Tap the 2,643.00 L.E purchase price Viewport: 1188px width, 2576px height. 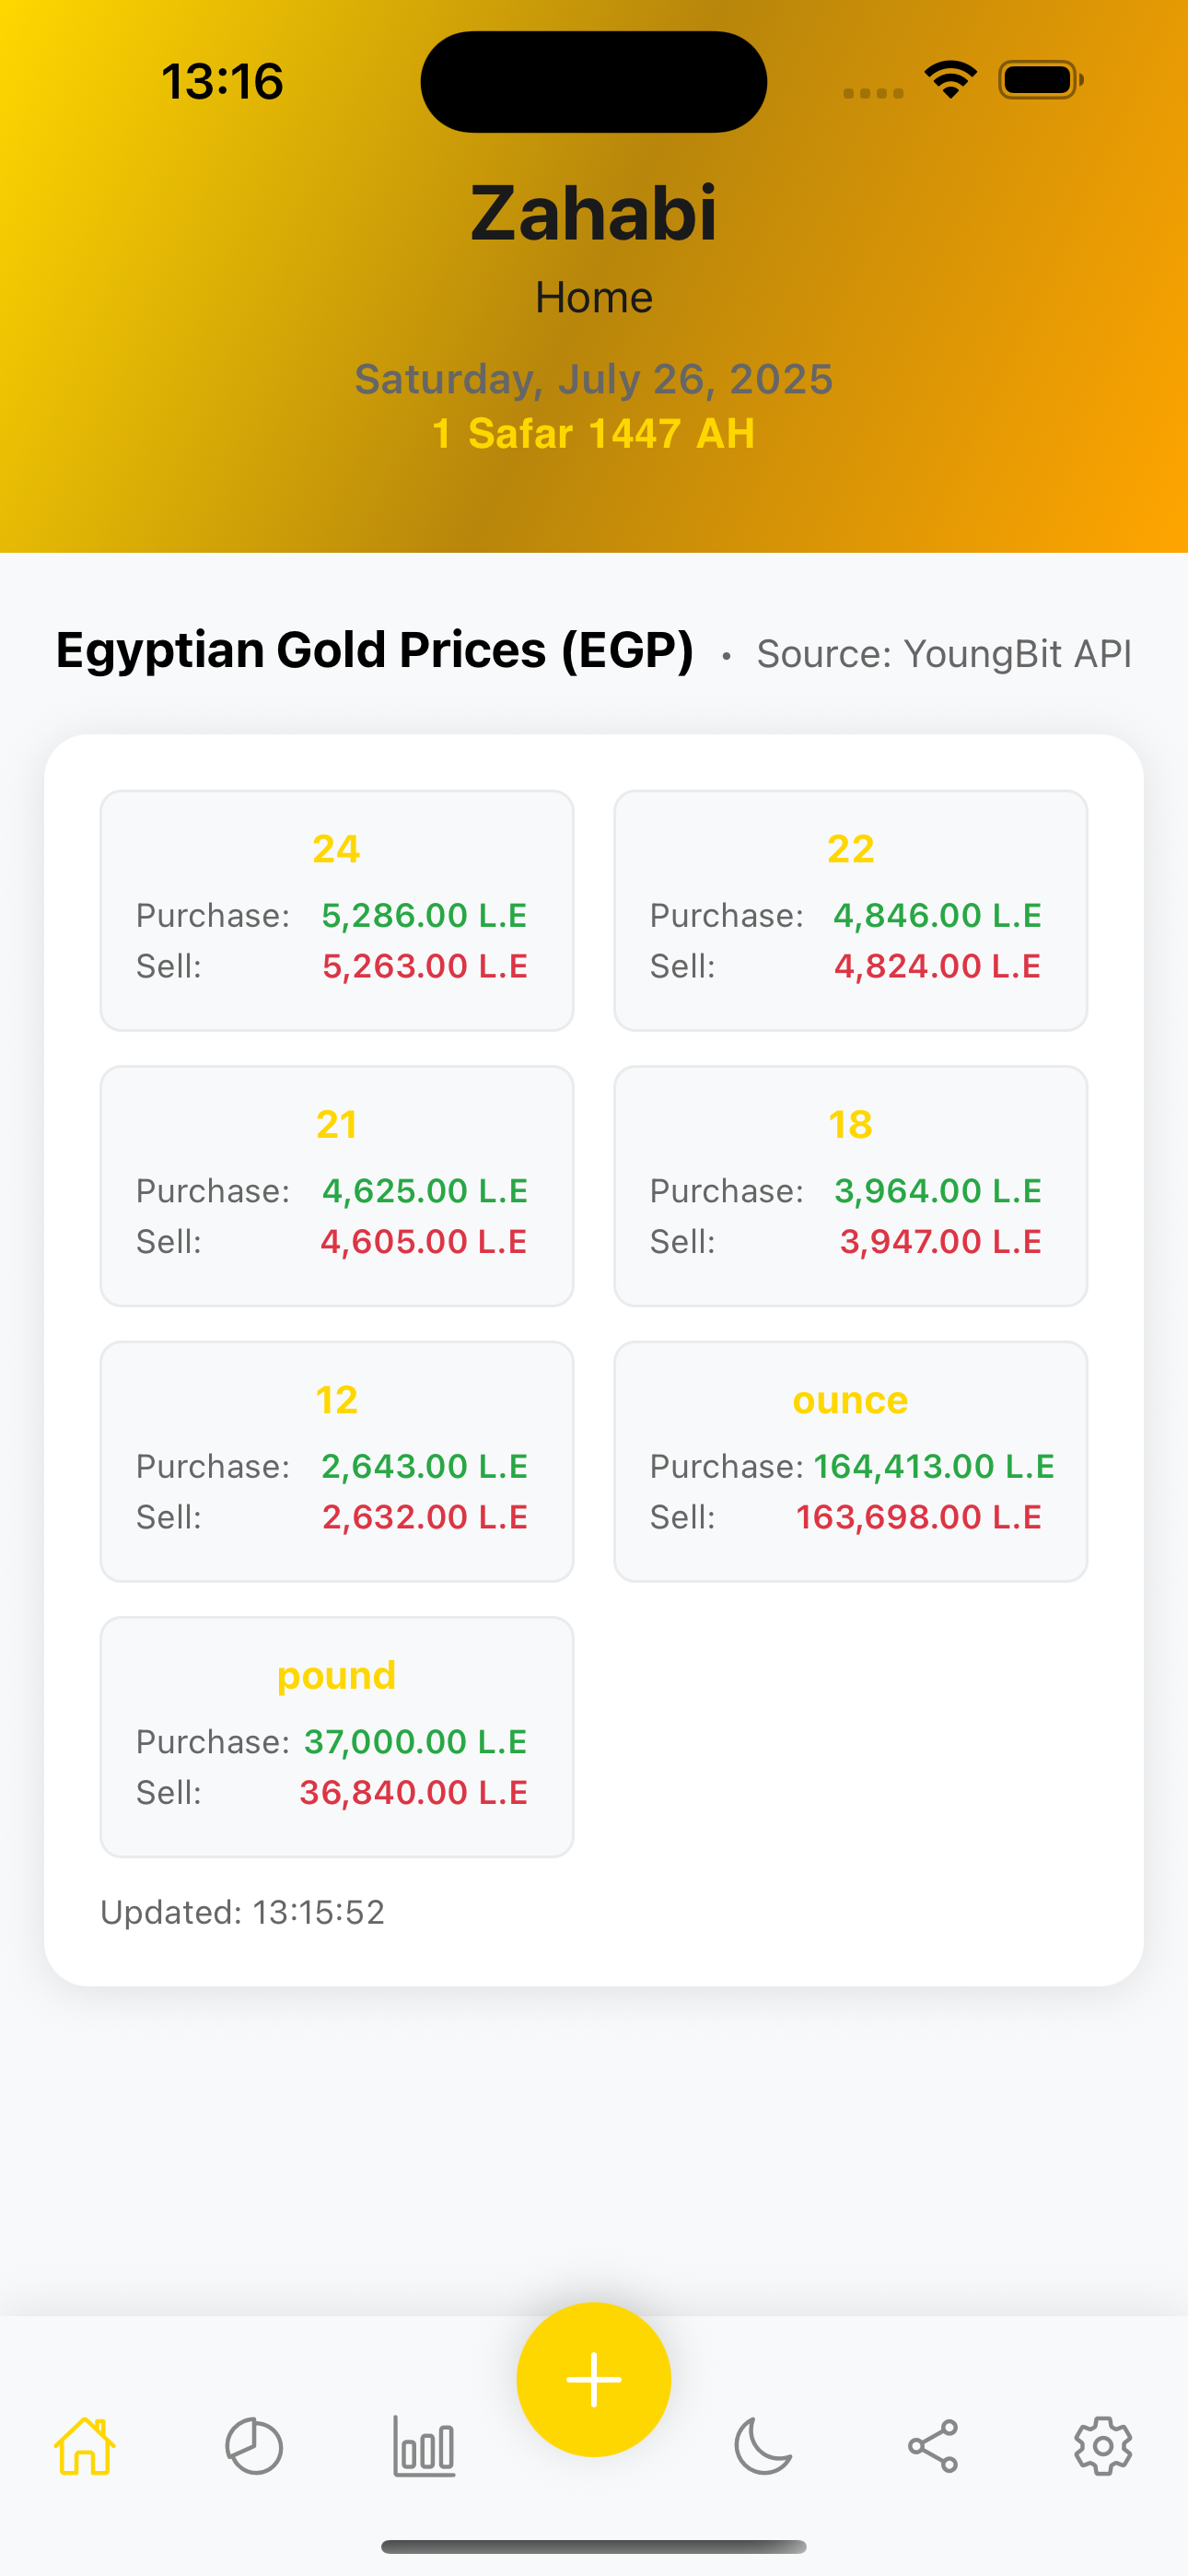(x=425, y=1466)
